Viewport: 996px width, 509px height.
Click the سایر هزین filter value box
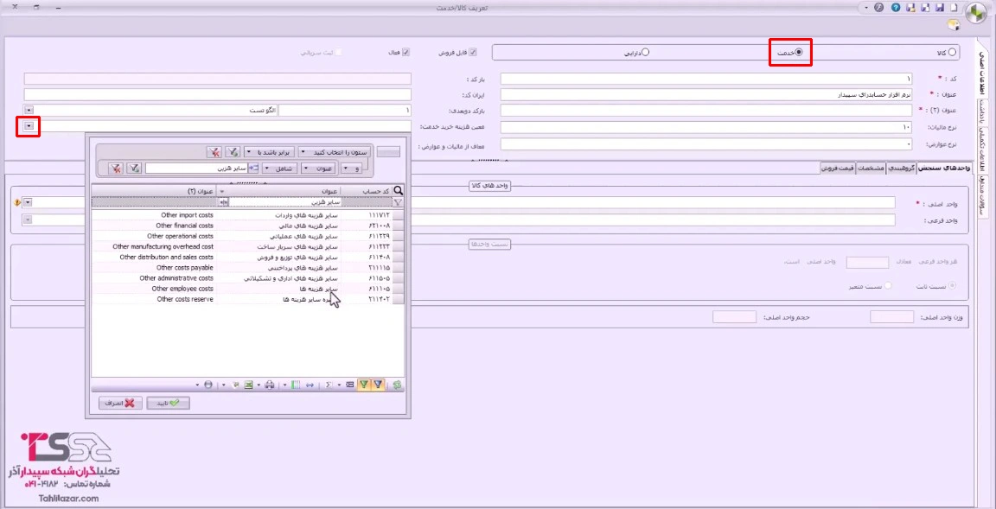coord(196,169)
